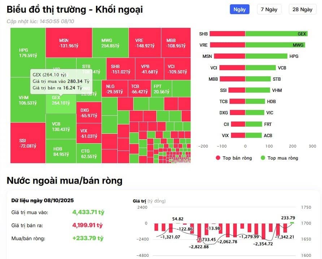
Task: Open the 28 Ngày view
Action: (x=302, y=9)
